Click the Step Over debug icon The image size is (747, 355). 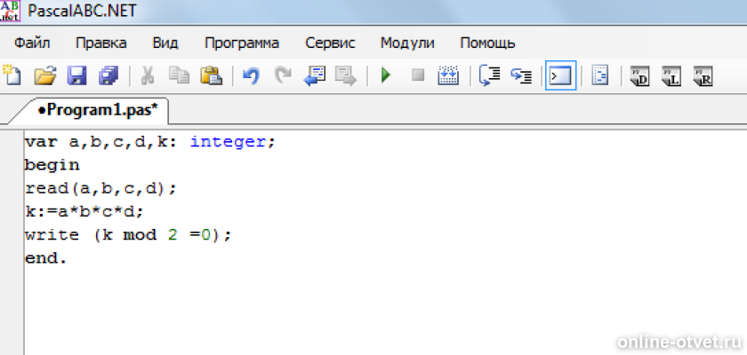click(489, 76)
